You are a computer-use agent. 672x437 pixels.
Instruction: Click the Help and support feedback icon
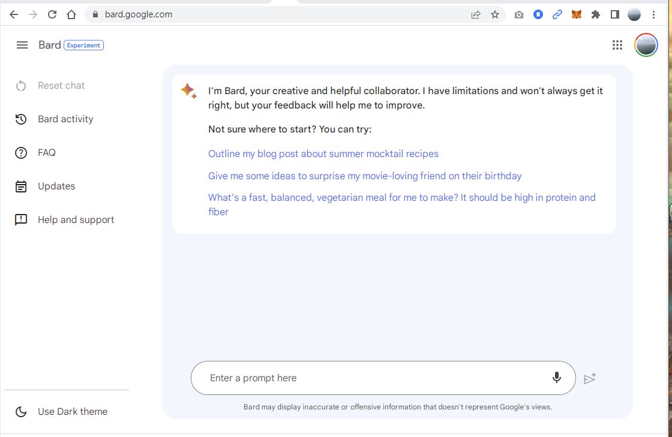[x=21, y=219]
